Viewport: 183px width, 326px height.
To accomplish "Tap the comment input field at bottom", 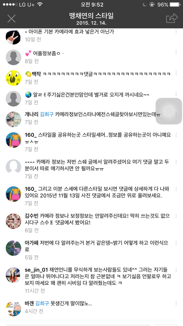I will (78, 325).
